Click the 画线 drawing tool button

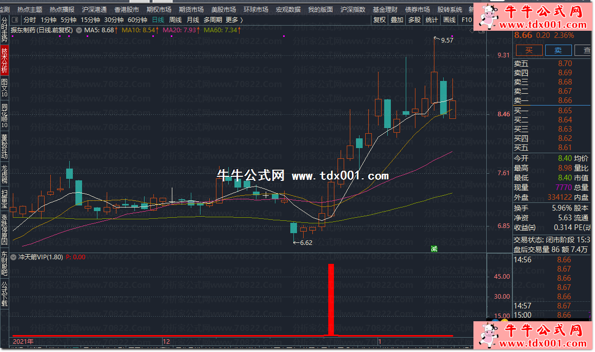coord(449,20)
